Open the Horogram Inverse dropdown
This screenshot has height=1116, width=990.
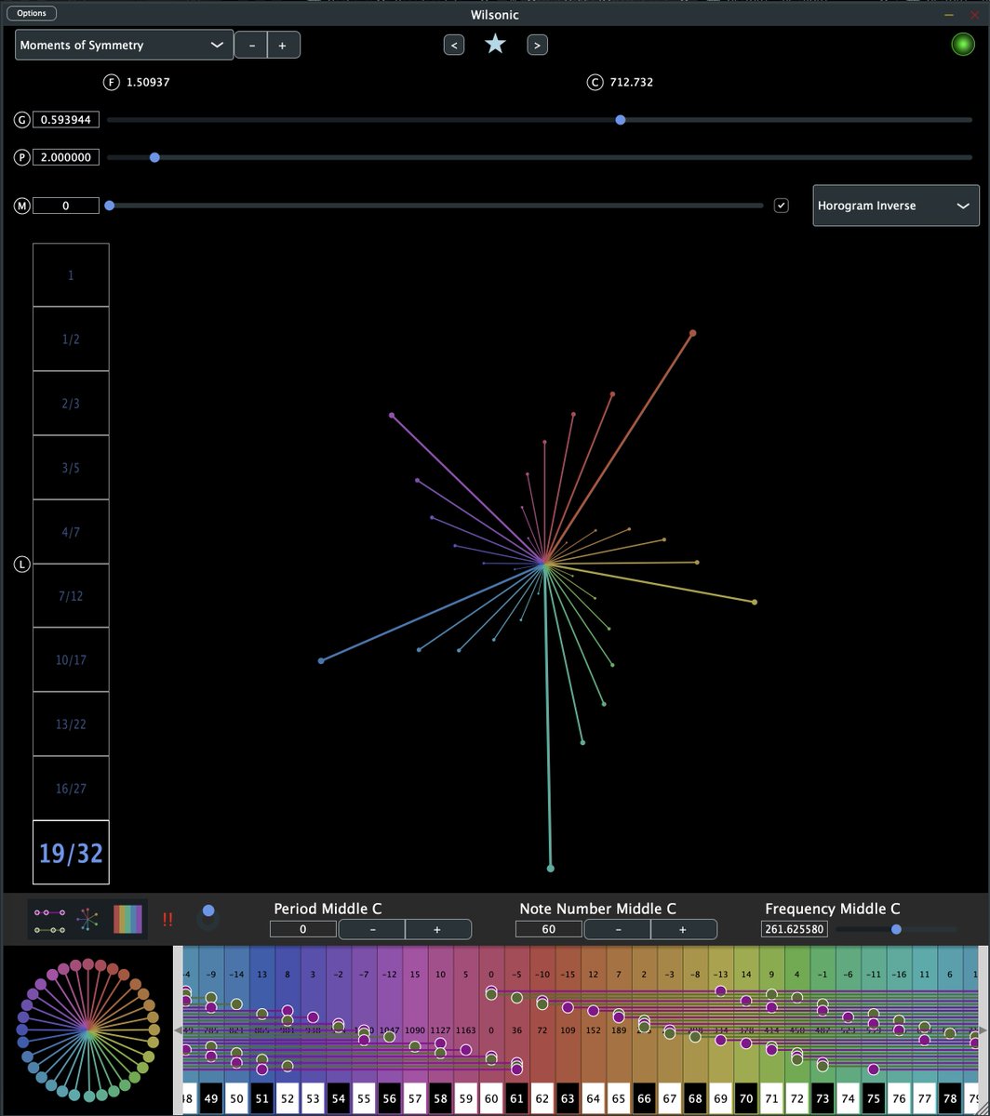pos(895,206)
